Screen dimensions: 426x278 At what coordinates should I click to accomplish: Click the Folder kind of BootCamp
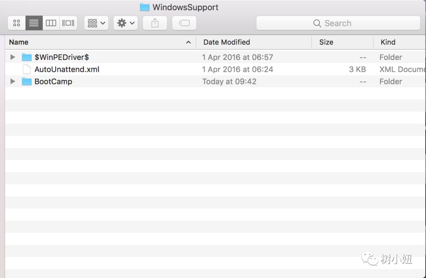point(390,82)
